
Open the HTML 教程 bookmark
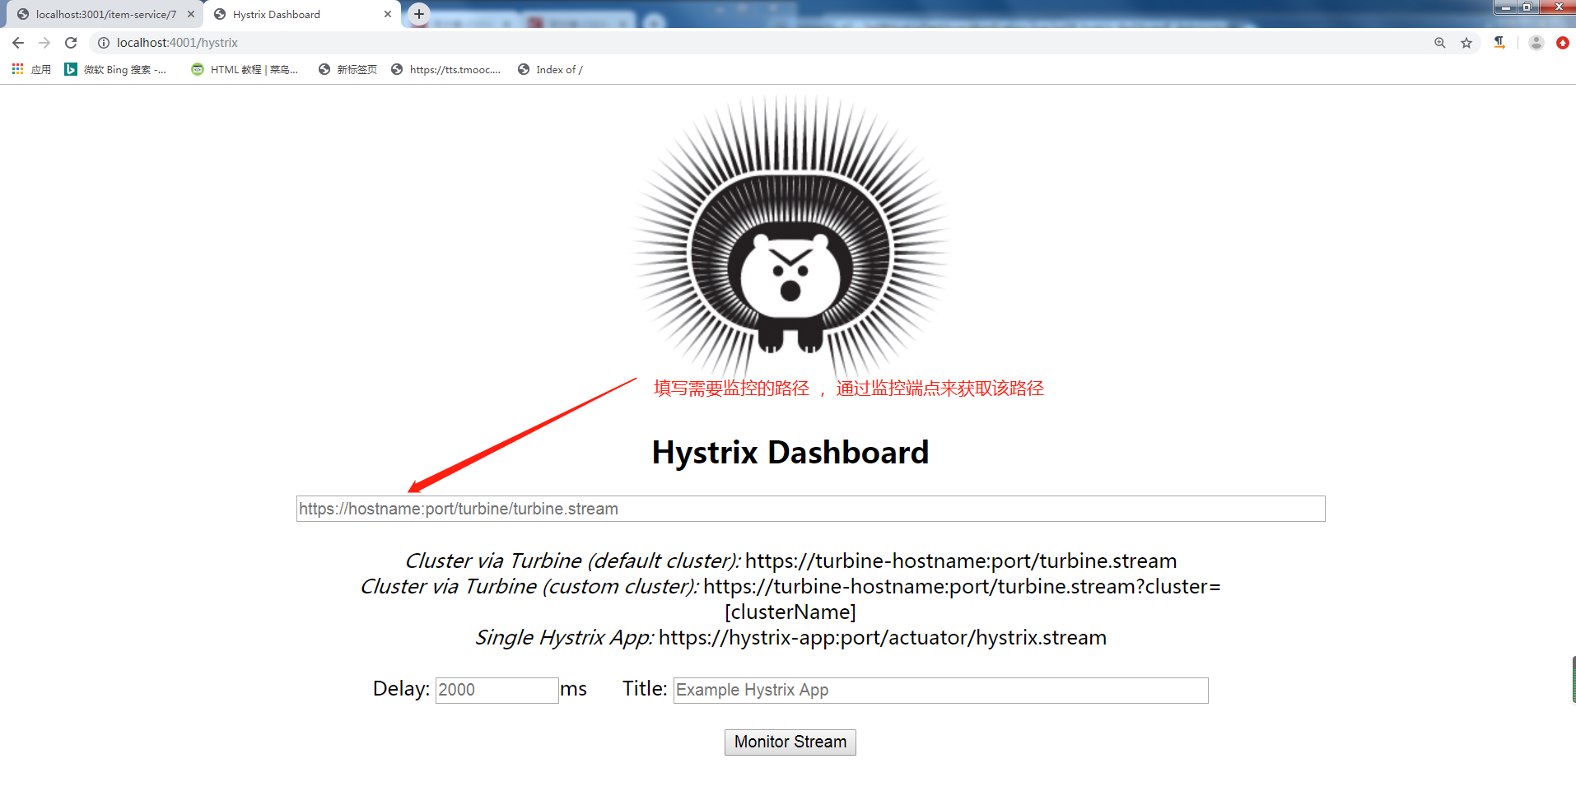coord(245,69)
